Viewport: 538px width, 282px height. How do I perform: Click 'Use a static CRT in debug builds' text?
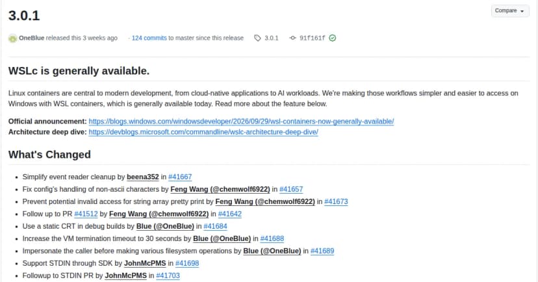pos(74,226)
